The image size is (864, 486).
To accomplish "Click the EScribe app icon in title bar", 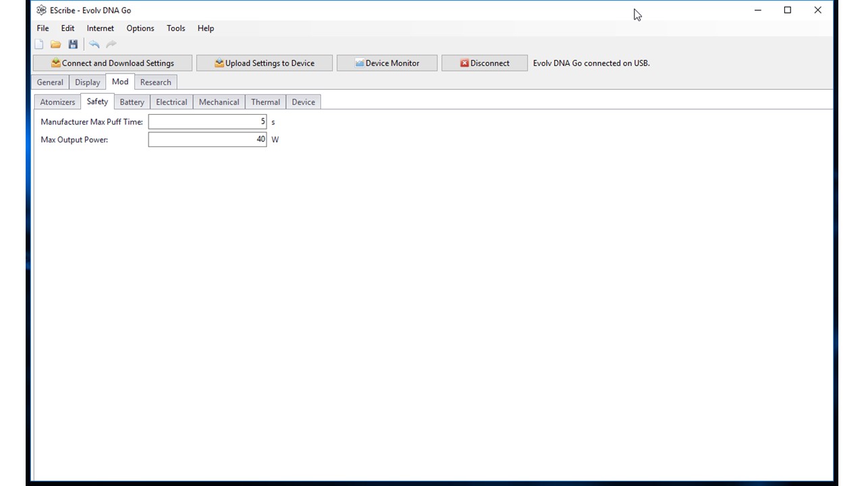I will click(x=42, y=10).
